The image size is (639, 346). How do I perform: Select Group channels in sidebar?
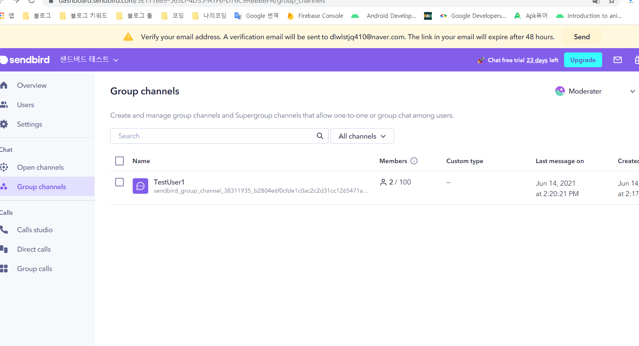point(42,187)
